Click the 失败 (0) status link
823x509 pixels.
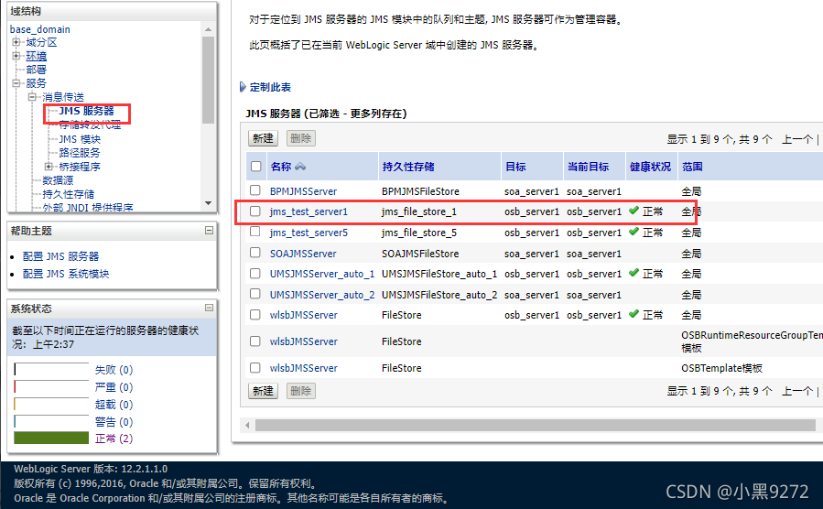click(114, 370)
